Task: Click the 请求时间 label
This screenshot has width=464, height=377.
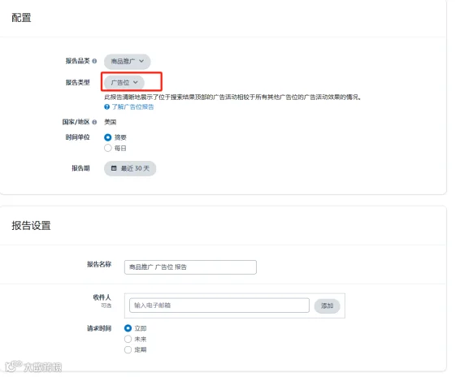Action: click(99, 328)
